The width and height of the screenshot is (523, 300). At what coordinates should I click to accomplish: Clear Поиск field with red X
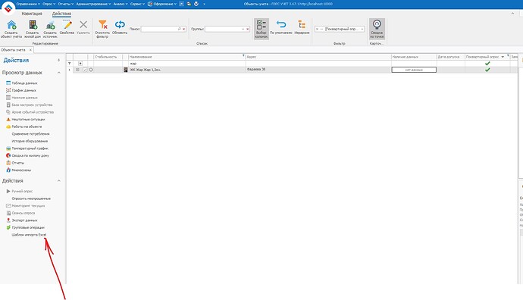click(183, 30)
